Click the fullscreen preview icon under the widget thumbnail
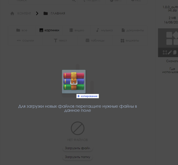 click(165, 52)
